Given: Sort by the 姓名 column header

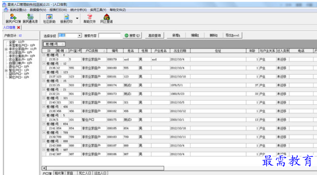Looking at the screenshot, I should point(131,51).
